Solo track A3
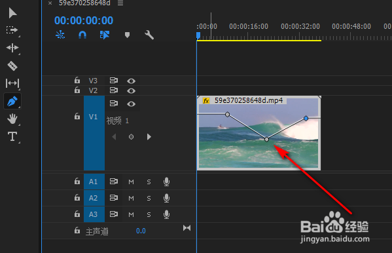The image size is (392, 253). 149,215
